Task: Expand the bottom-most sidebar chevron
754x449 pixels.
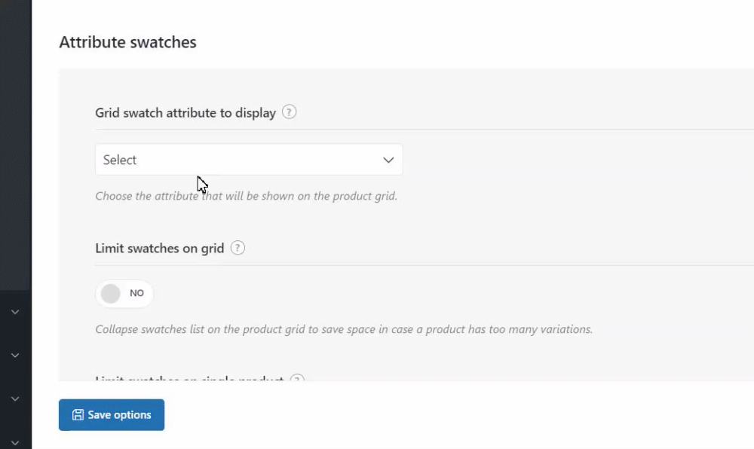Action: click(15, 442)
